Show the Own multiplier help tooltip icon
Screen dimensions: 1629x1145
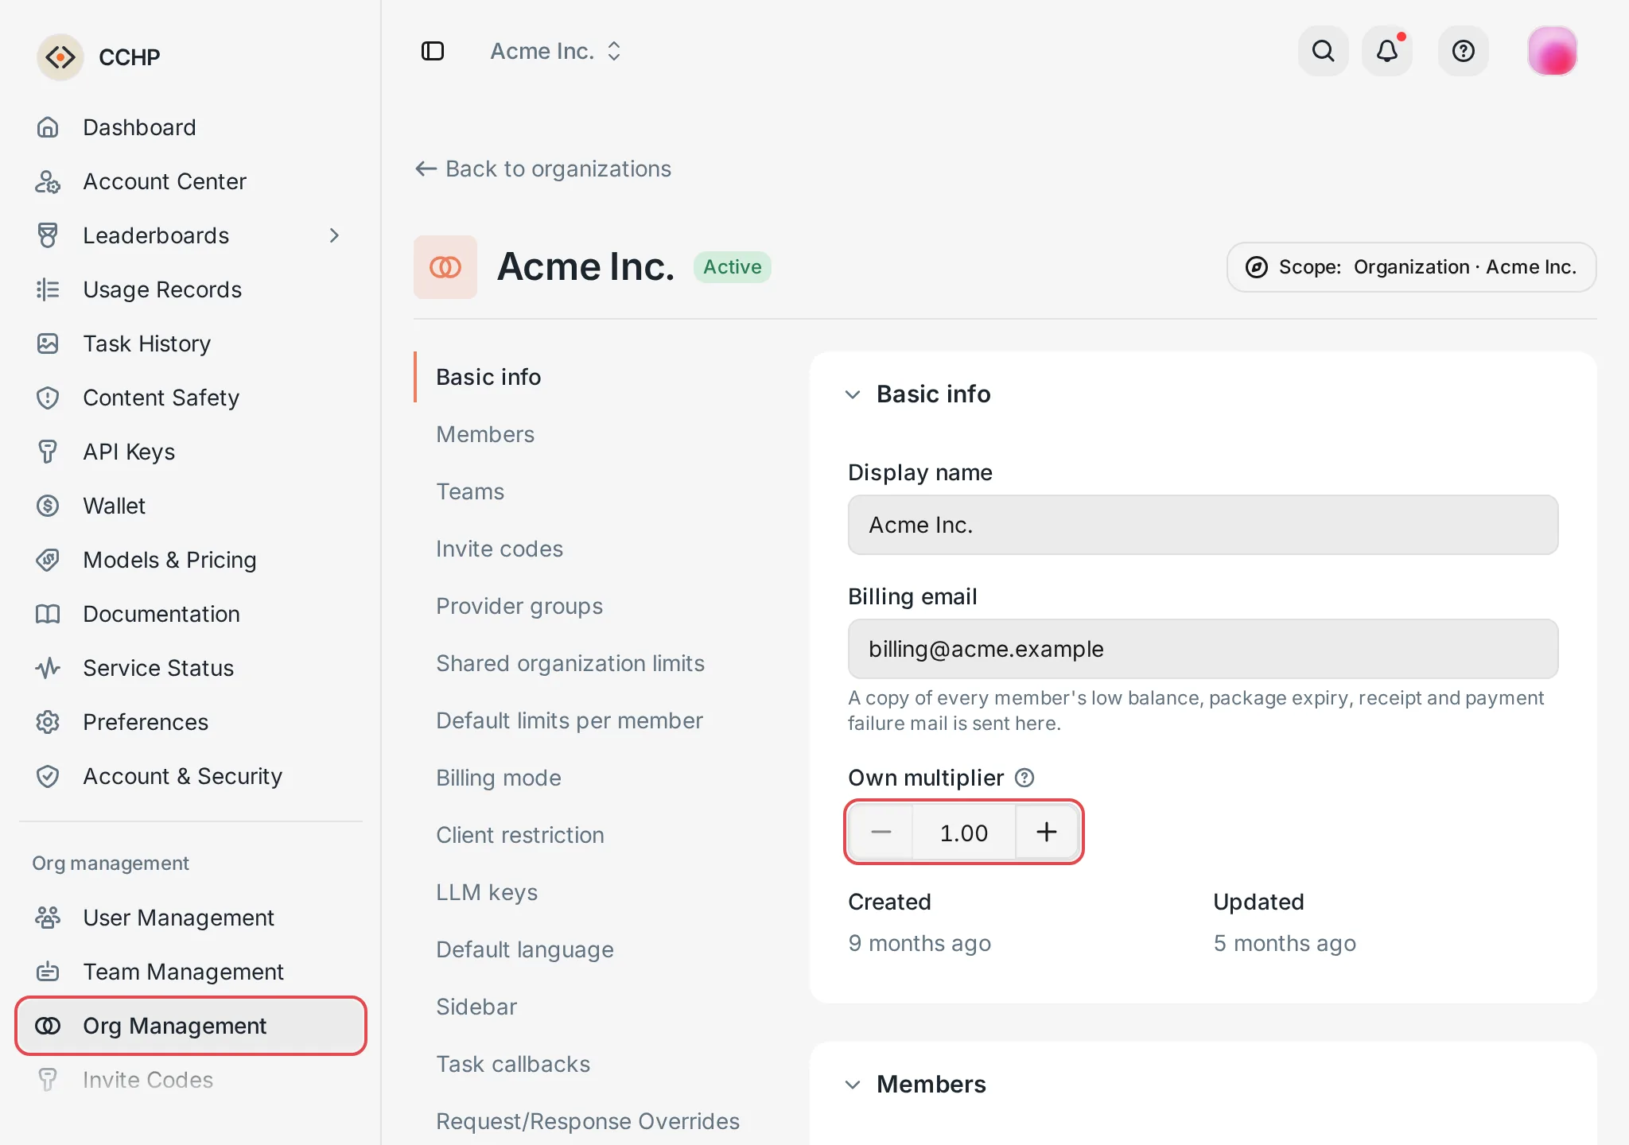pyautogui.click(x=1024, y=778)
